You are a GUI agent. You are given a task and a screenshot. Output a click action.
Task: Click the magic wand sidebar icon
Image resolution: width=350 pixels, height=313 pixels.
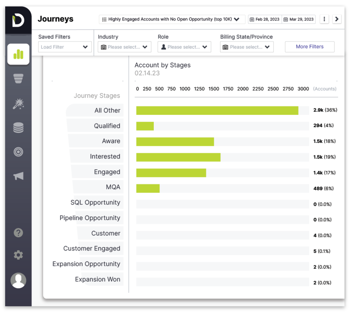click(x=18, y=104)
